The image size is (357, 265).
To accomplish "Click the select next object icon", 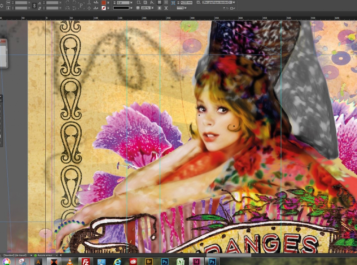I will [96, 8].
